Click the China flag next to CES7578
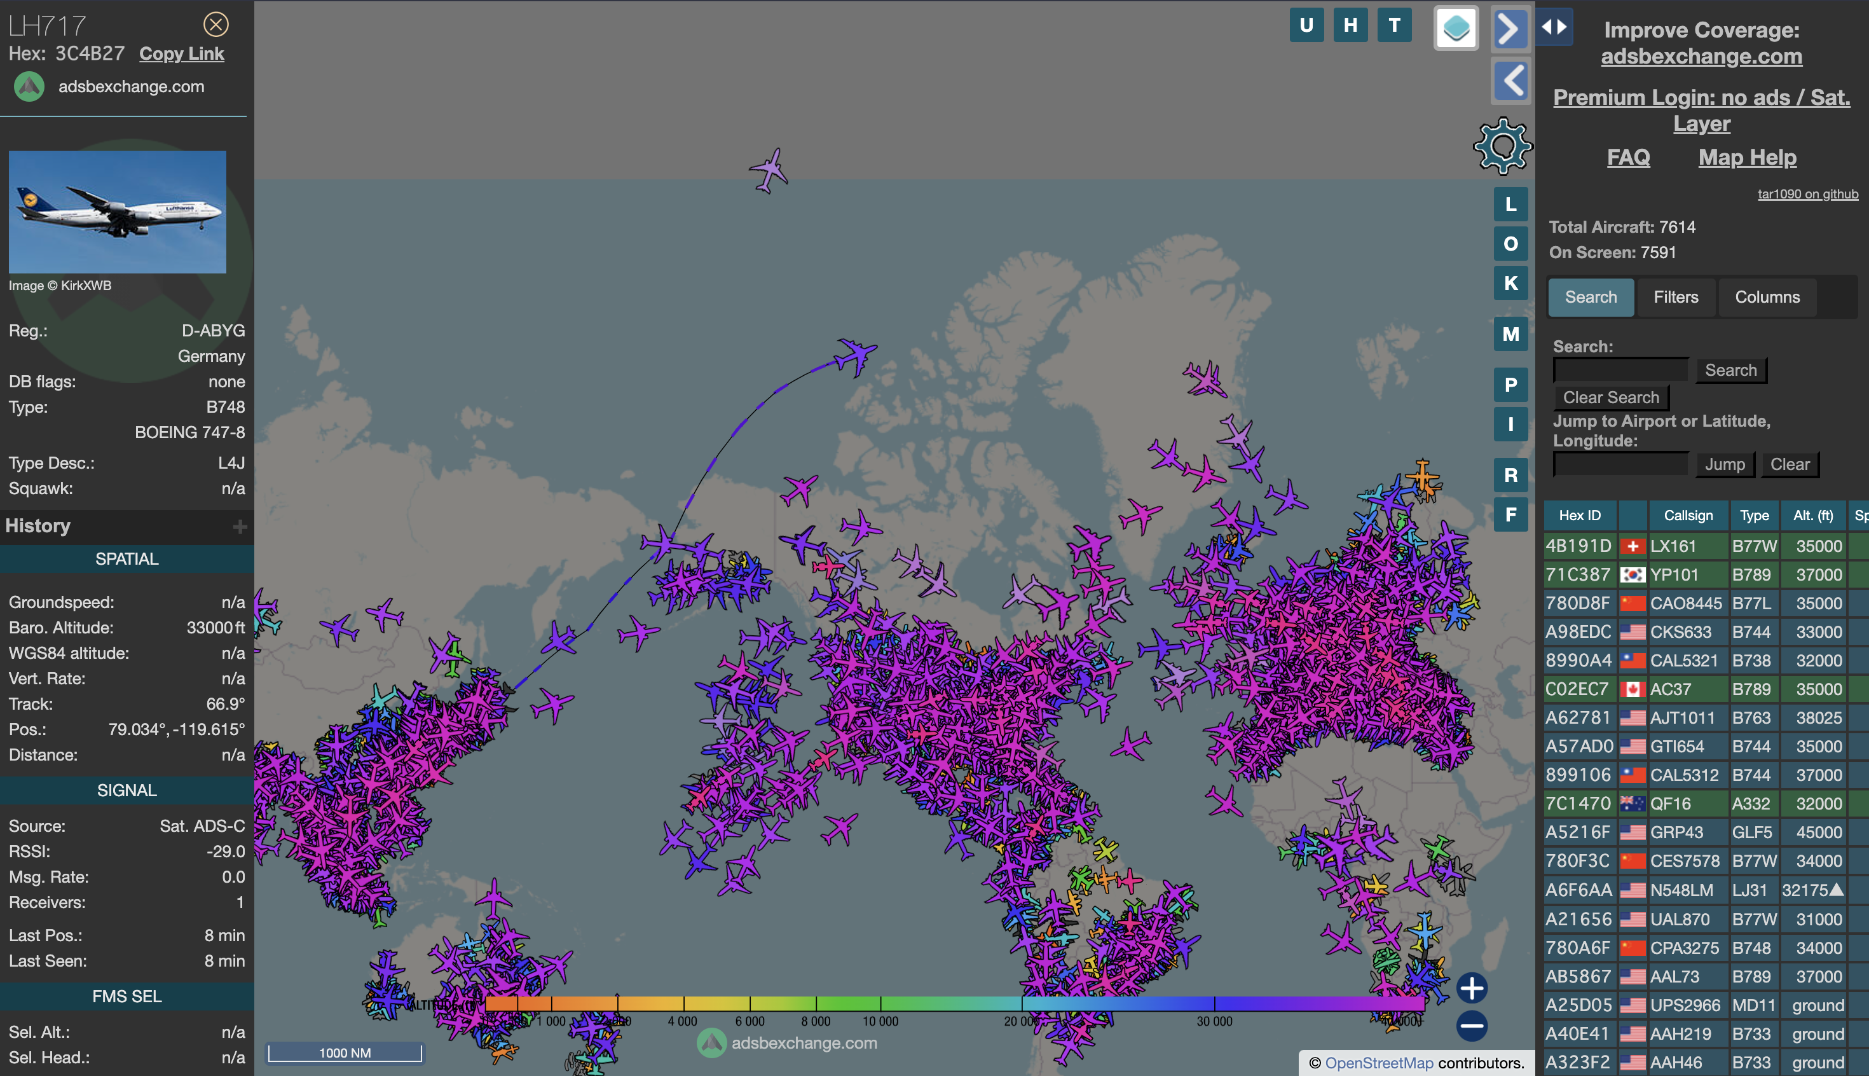This screenshot has height=1076, width=1869. click(1632, 862)
